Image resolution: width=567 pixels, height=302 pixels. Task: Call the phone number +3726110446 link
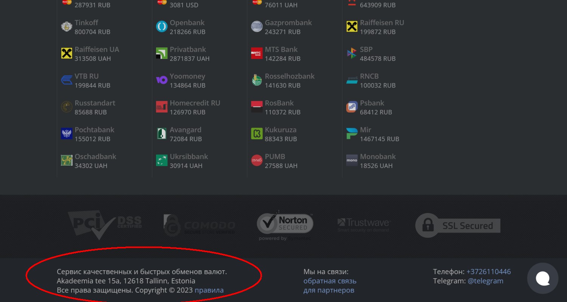pyautogui.click(x=489, y=272)
